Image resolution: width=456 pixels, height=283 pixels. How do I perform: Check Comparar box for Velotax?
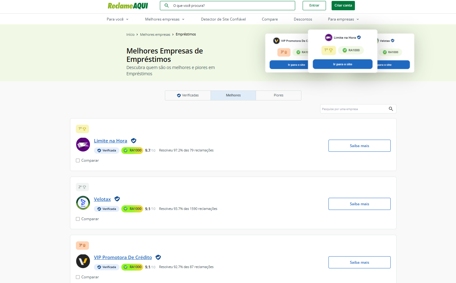78,219
